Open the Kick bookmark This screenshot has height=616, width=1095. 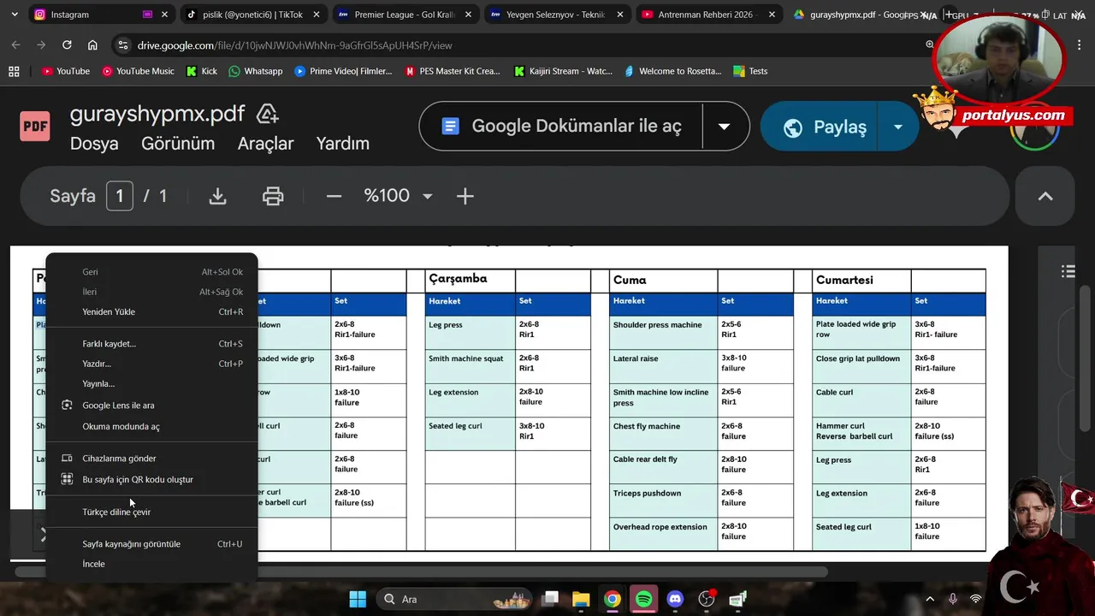202,71
